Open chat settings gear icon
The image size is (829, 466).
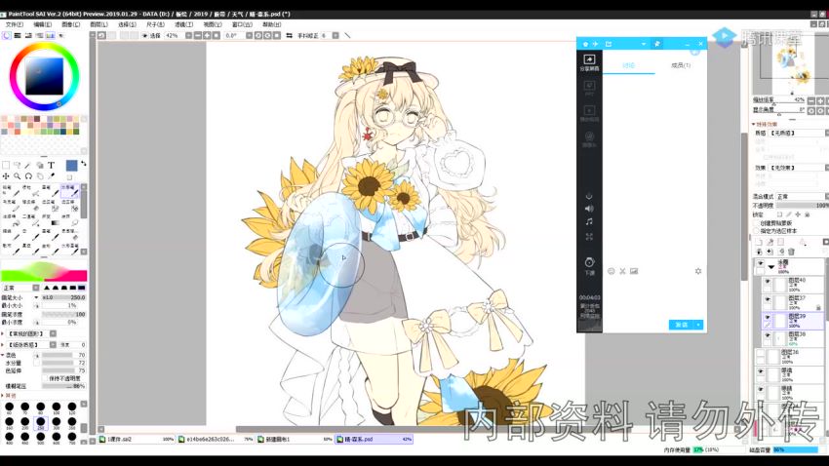click(x=698, y=271)
